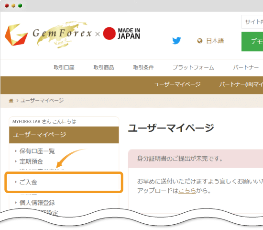Click the green macOS zoom dot

pyautogui.click(x=20, y=6)
